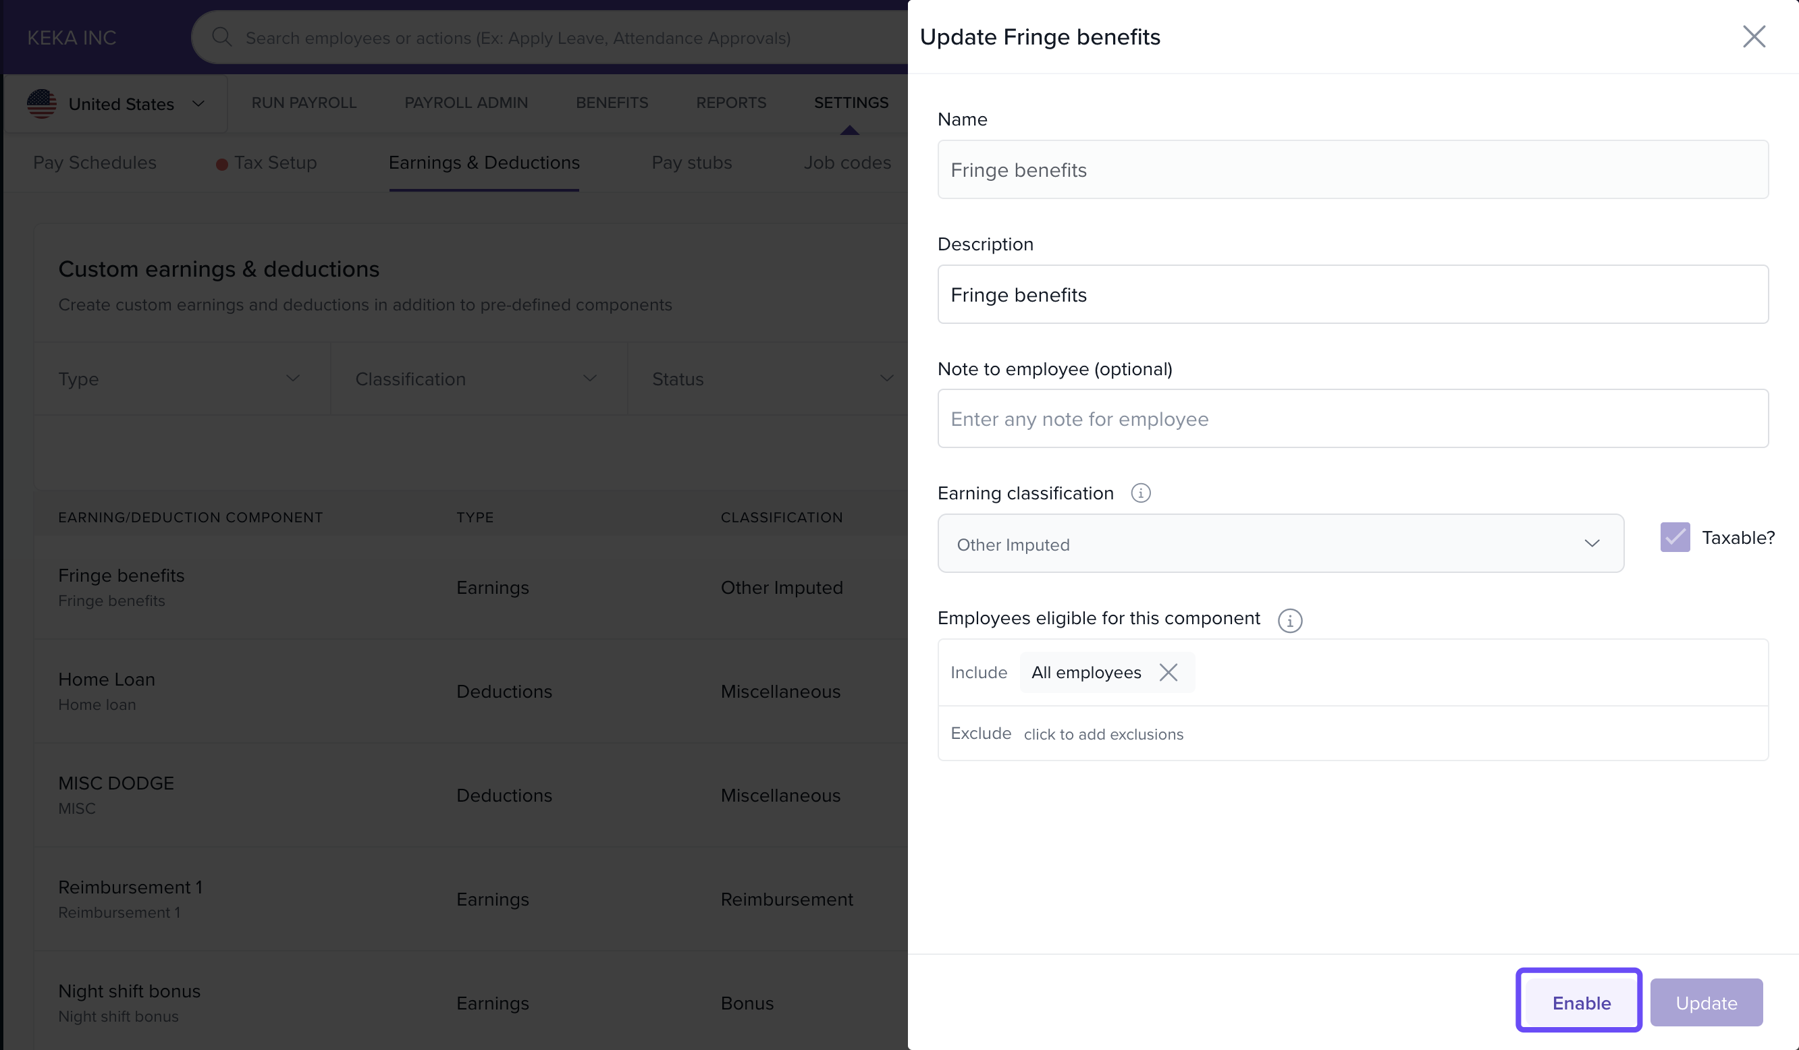This screenshot has height=1050, width=1799.
Task: Close the Update Fringe benefits panel
Action: 1753,36
